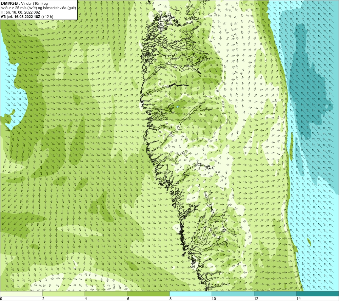Click the "DMI/IGB" title text
Image resolution: width=339 pixels, height=301 pixels.
(9, 3)
